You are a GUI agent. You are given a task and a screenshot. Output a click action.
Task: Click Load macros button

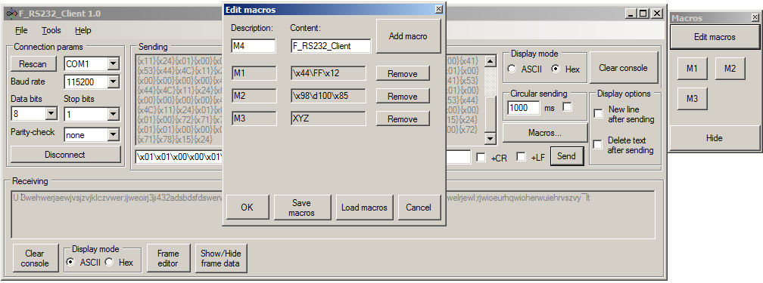tap(364, 208)
